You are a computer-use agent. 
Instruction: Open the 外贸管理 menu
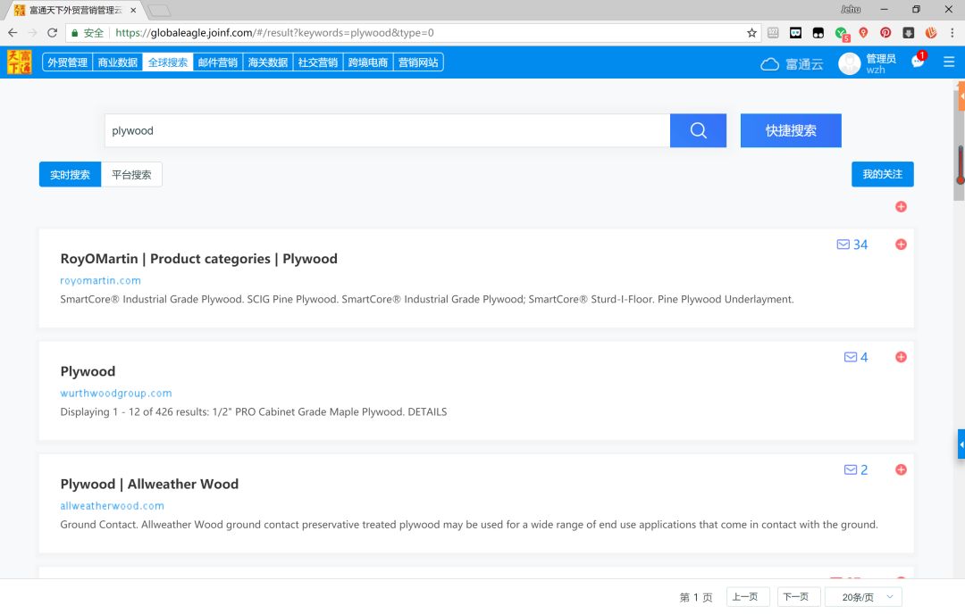pos(67,62)
